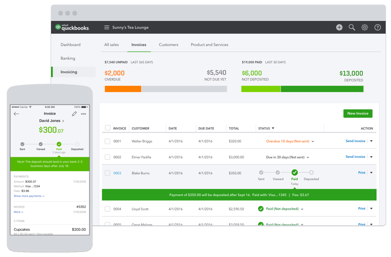This screenshot has height=257, width=391.
Task: Open search with the magnifier icon
Action: (352, 28)
